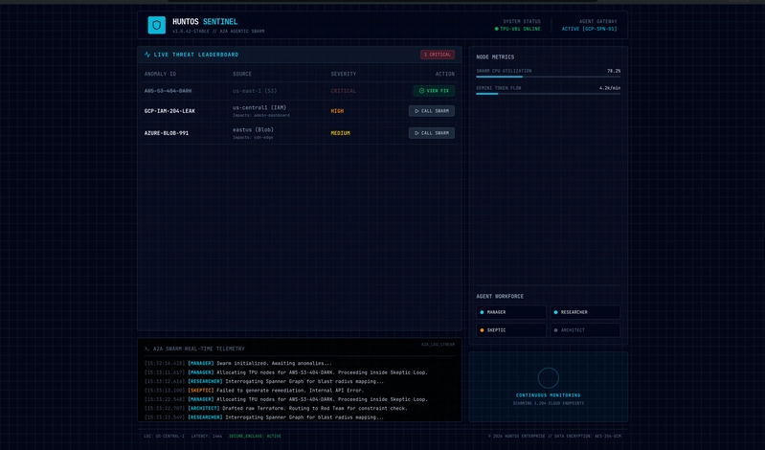Screen dimensions: 765x450
Task: Click the HIGH severity label
Action: (x=337, y=111)
